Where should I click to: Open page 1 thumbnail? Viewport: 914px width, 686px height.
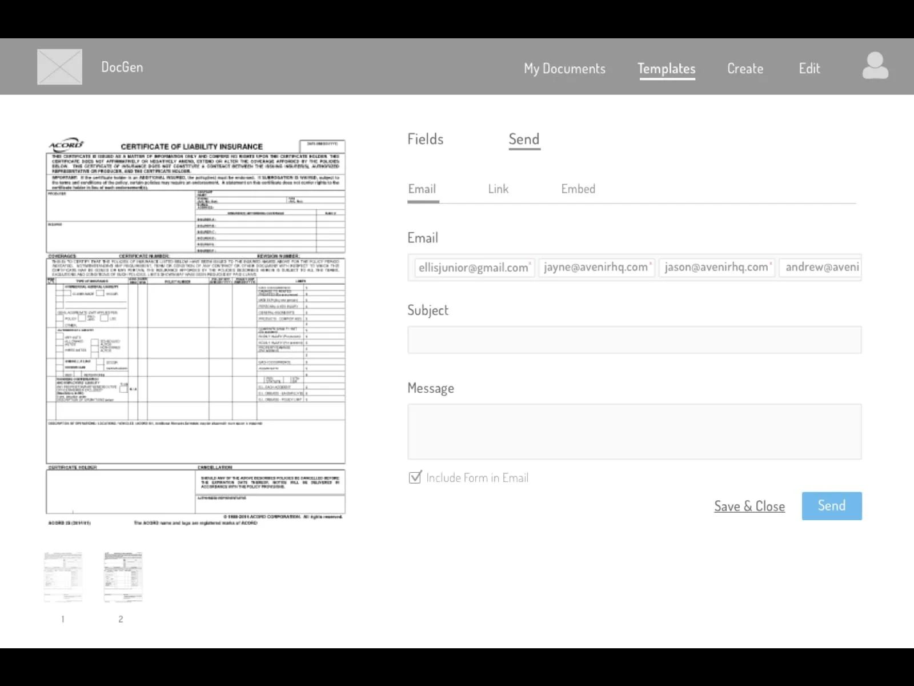[x=63, y=577]
